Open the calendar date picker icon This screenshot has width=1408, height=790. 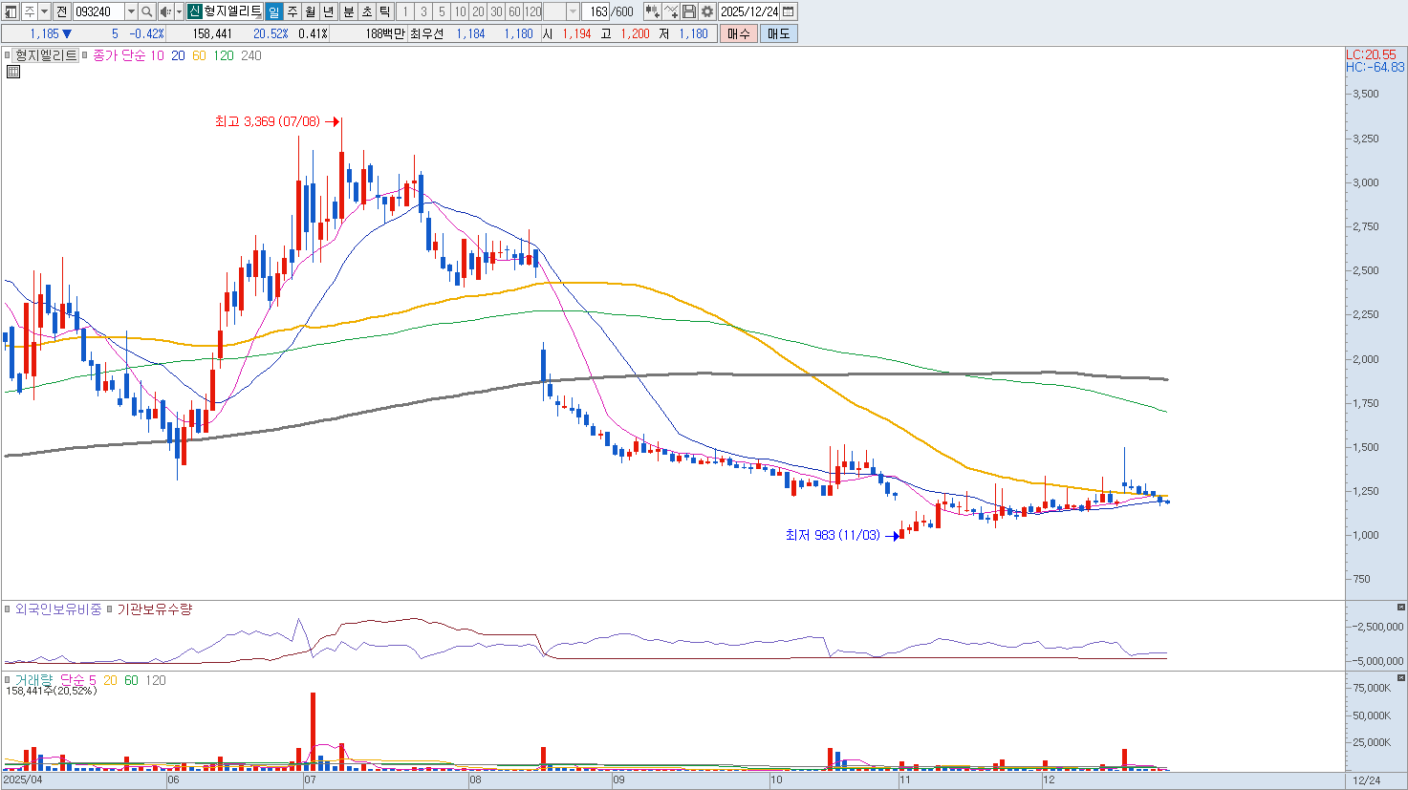[x=789, y=11]
